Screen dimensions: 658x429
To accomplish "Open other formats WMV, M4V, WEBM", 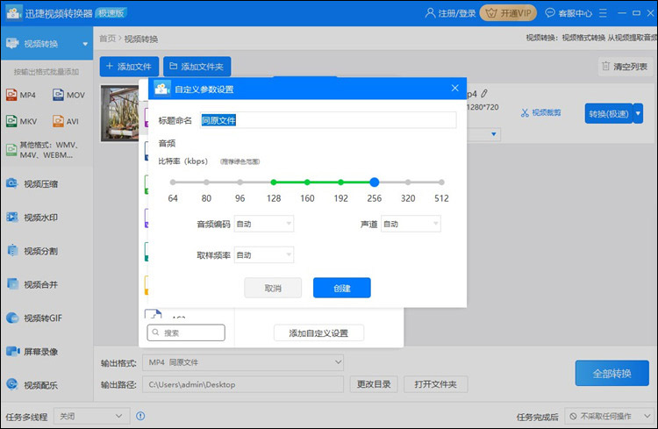I will tap(43, 150).
